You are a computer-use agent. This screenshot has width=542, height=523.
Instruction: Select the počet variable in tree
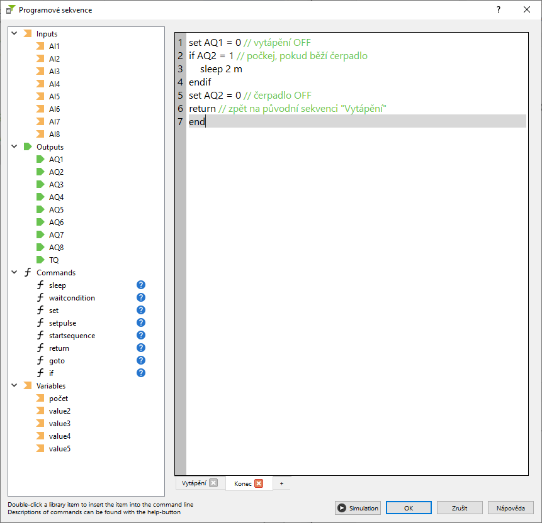pyautogui.click(x=58, y=398)
